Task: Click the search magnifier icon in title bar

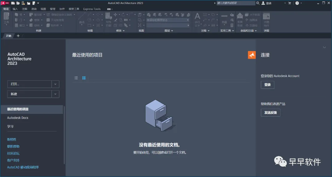Action: (x=258, y=3)
